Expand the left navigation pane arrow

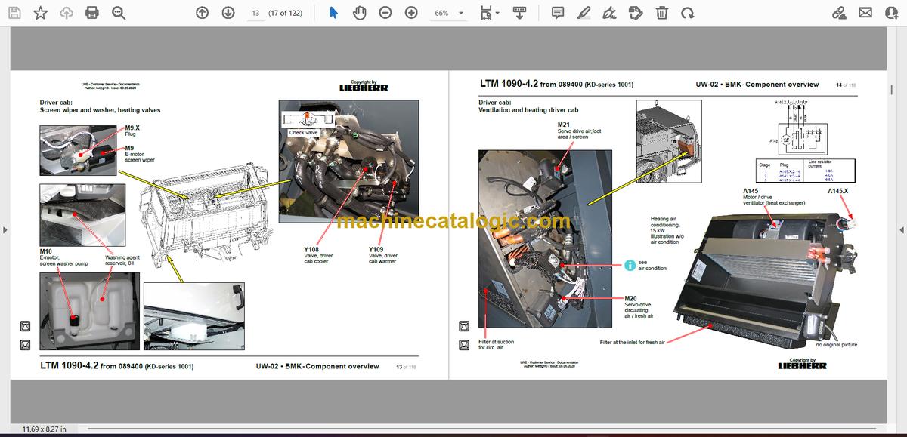coord(5,229)
